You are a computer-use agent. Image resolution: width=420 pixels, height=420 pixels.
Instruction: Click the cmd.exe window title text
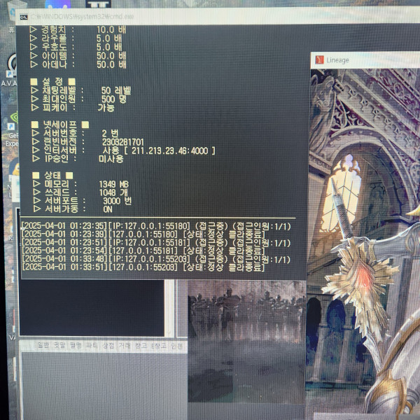83,17
